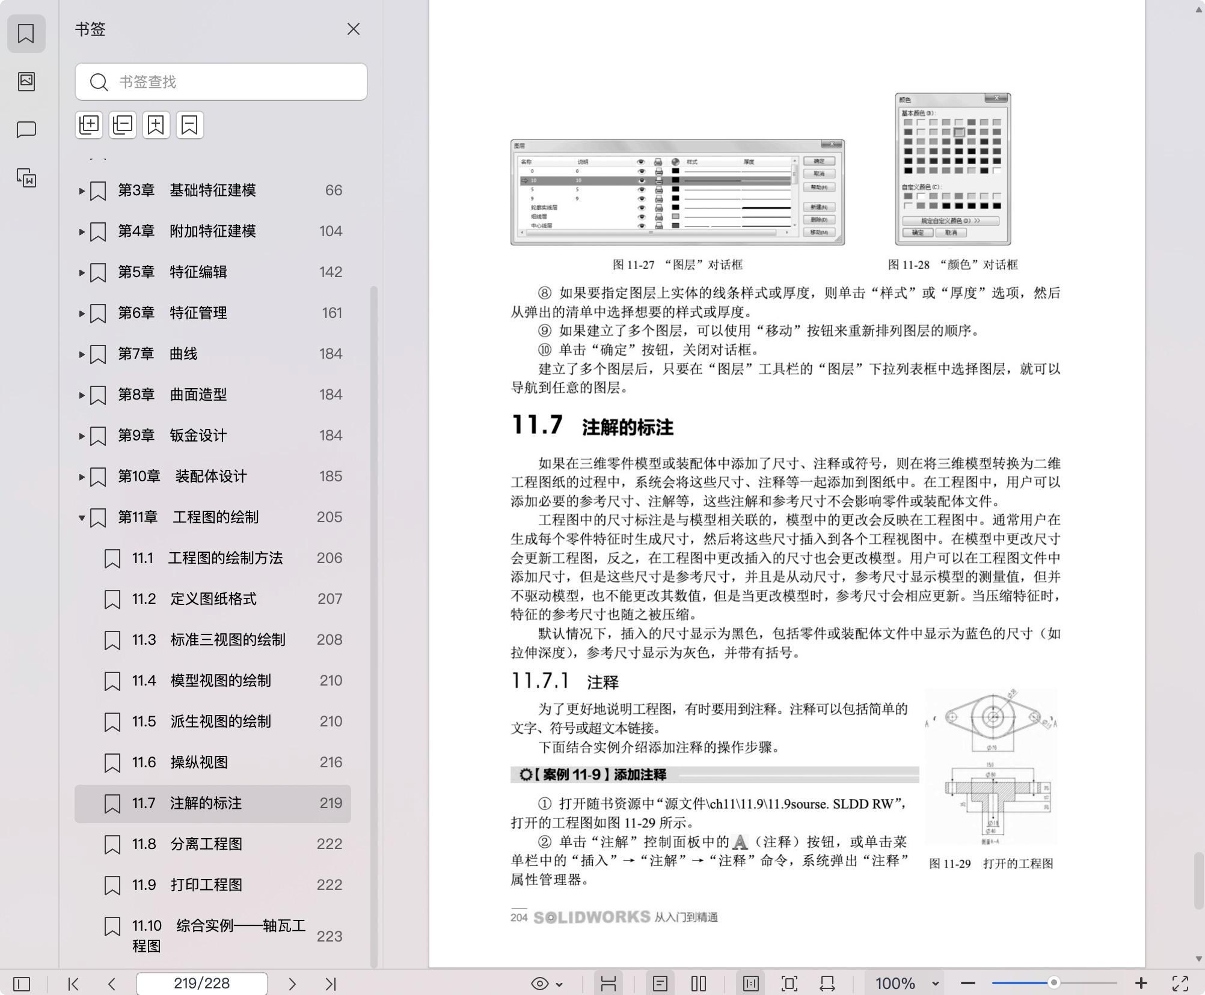Viewport: 1205px width, 995px height.
Task: Zoom out with the minus button
Action: pos(968,984)
